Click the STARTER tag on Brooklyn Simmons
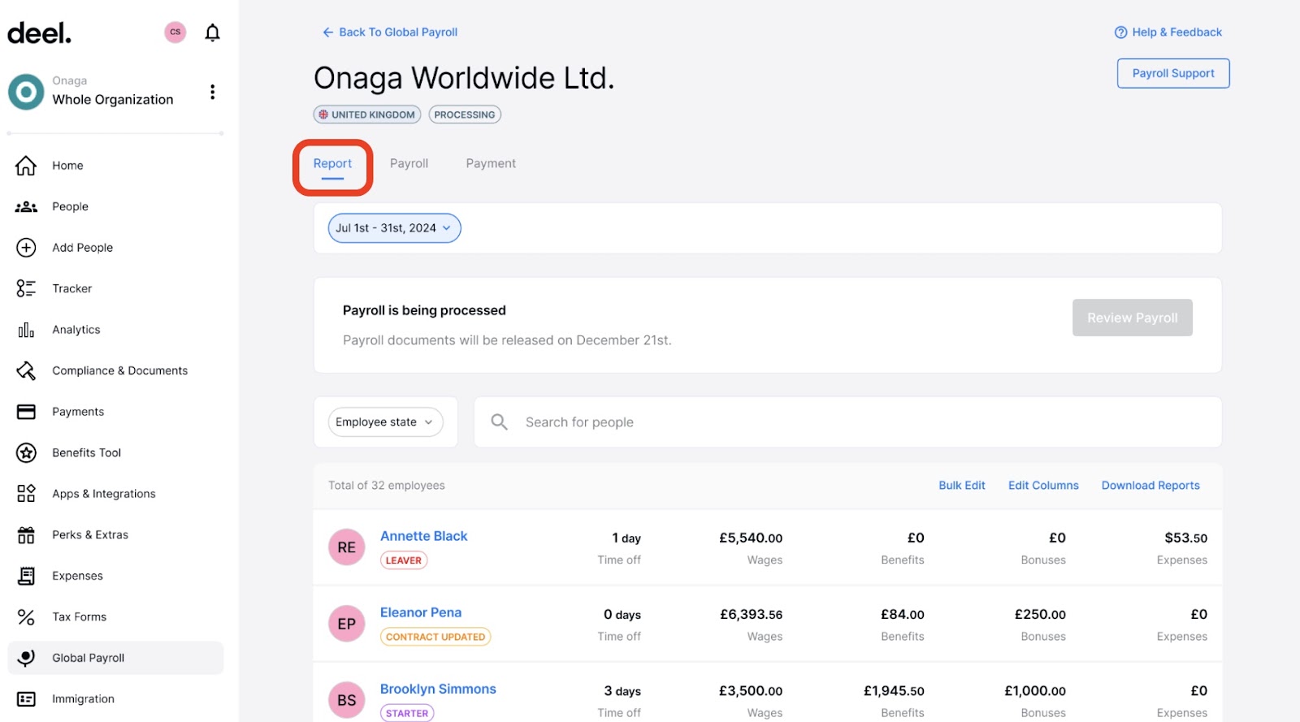1300x722 pixels. (x=407, y=713)
